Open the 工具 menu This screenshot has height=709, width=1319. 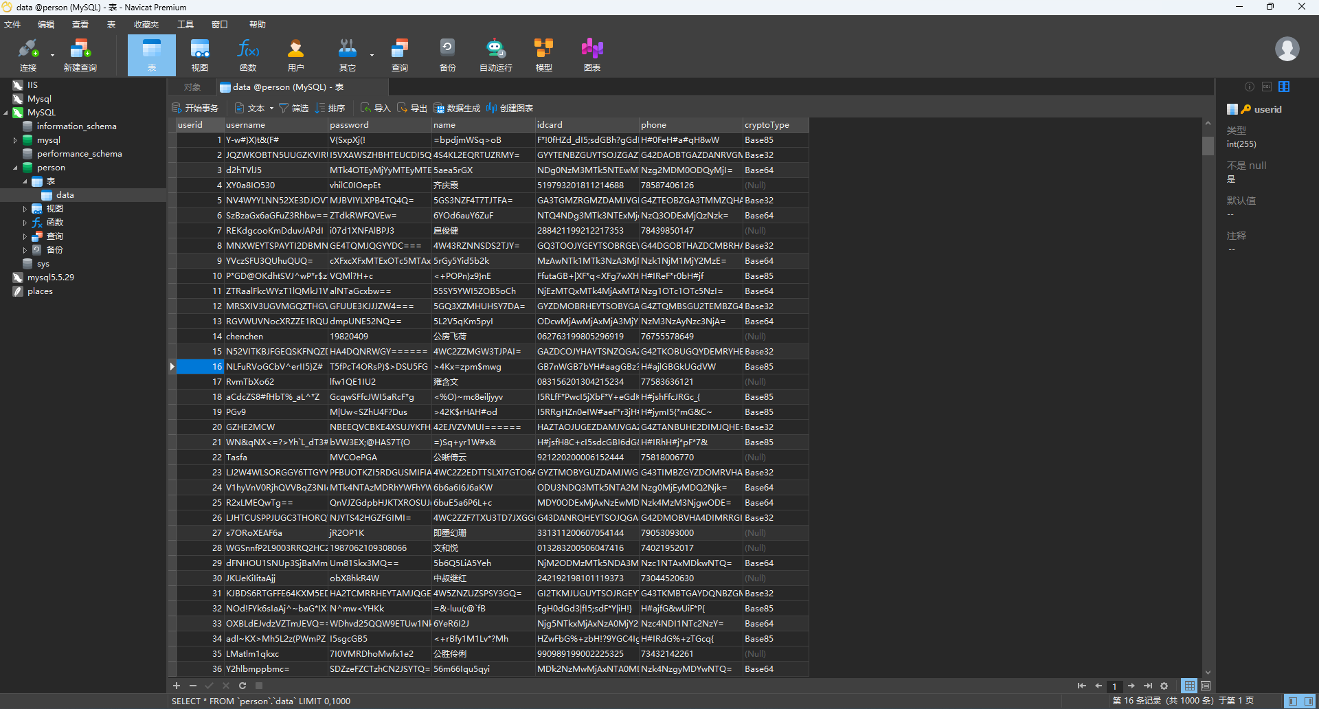[x=185, y=24]
